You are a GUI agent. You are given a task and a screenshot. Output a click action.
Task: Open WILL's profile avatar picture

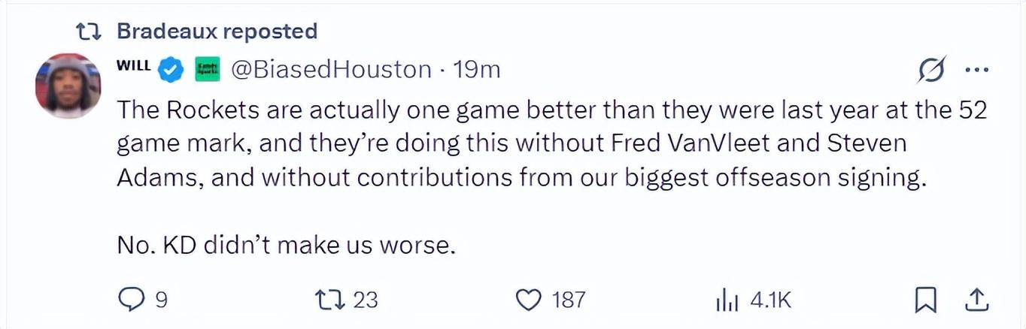pos(68,86)
